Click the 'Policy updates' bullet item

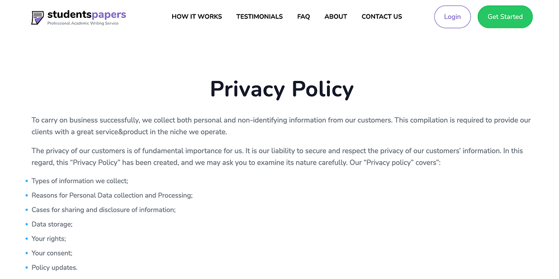[x=54, y=268]
